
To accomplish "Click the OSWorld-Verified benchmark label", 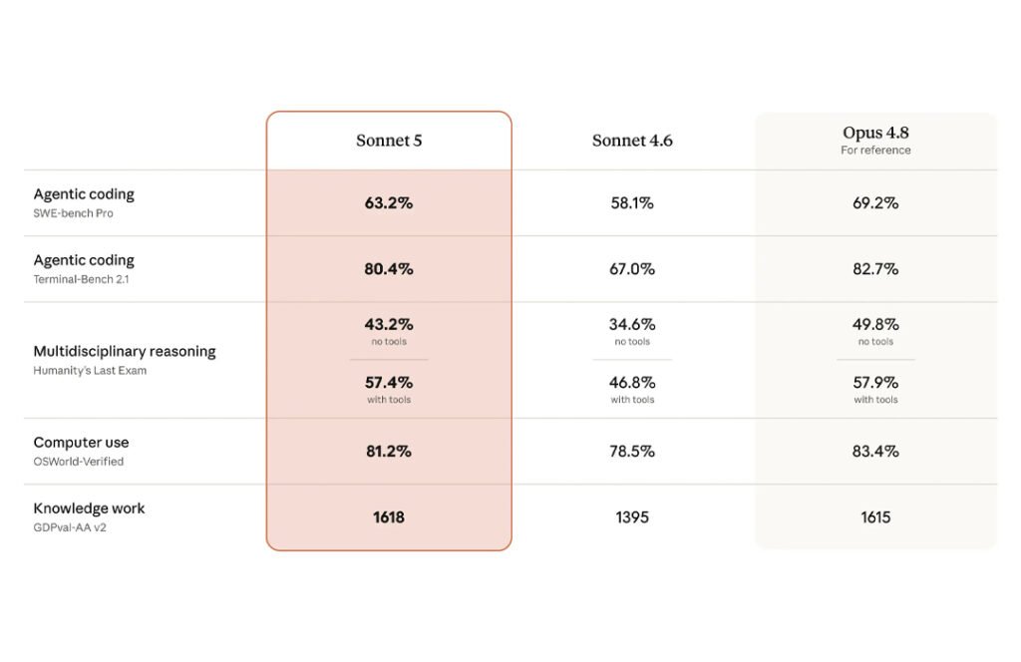I will coord(78,462).
